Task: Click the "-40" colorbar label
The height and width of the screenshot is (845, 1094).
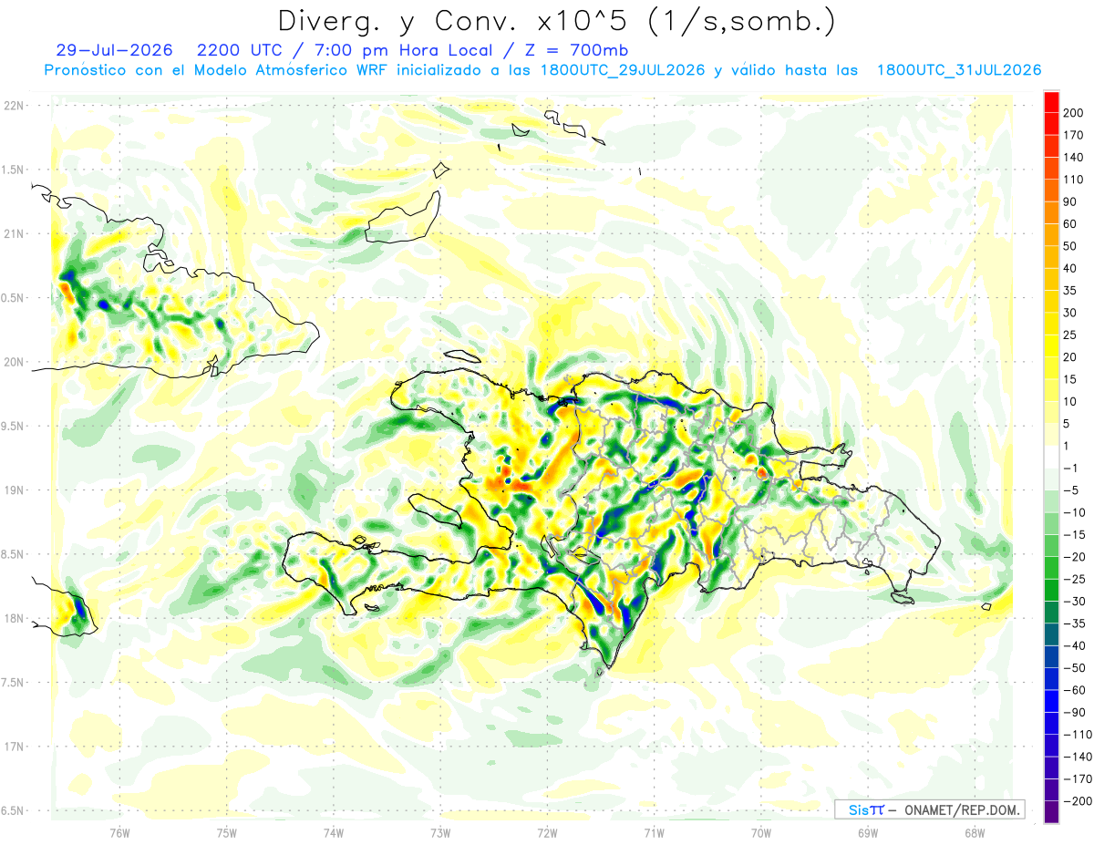Action: pos(1075,646)
